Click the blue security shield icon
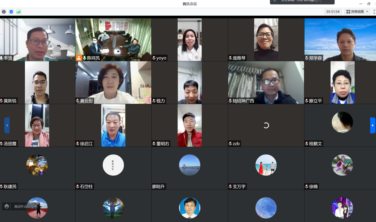 click(x=11, y=12)
